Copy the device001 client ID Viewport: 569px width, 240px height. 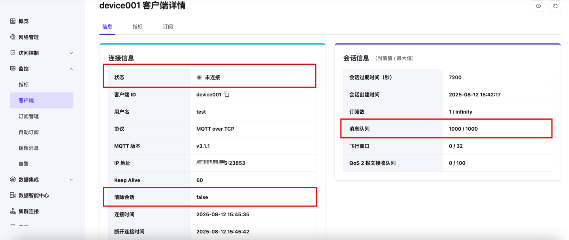point(227,95)
